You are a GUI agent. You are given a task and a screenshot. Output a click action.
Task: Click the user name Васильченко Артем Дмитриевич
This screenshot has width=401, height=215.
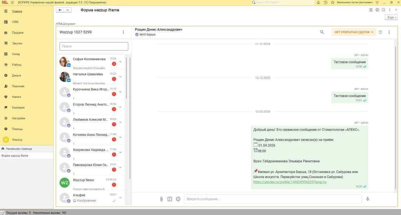pos(355,2)
